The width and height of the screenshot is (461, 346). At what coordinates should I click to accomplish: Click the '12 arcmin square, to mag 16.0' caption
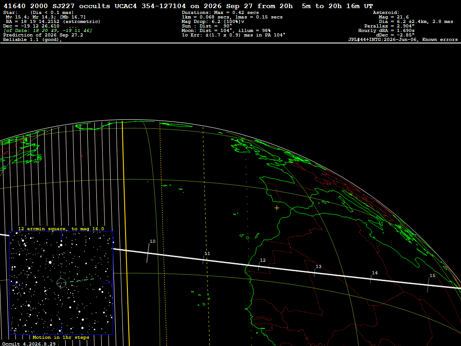[61, 228]
